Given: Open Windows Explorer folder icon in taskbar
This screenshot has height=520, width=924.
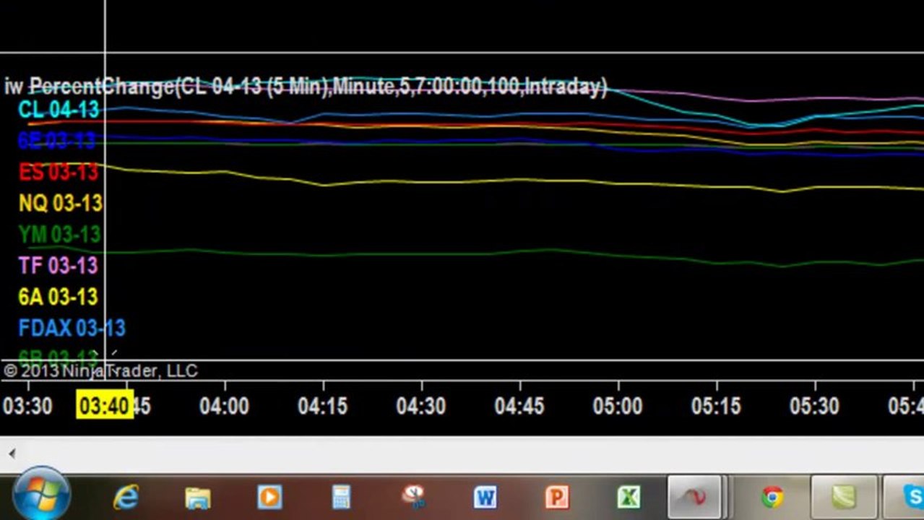Looking at the screenshot, I should [197, 498].
